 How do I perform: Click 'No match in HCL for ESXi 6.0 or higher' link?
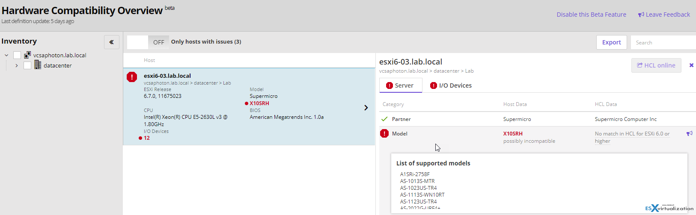click(632, 137)
